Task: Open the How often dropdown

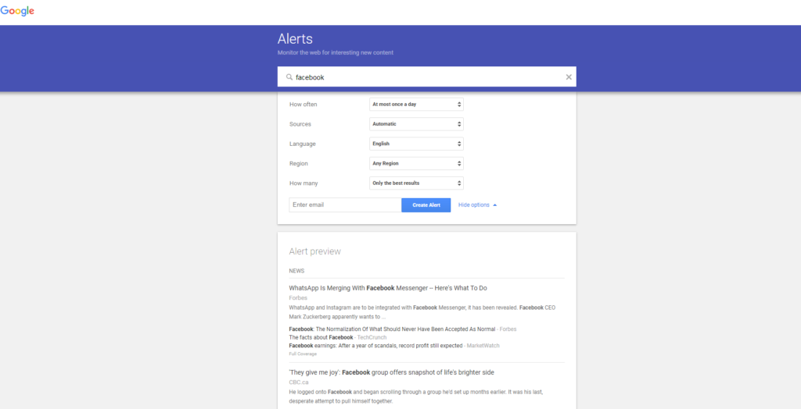Action: tap(416, 104)
